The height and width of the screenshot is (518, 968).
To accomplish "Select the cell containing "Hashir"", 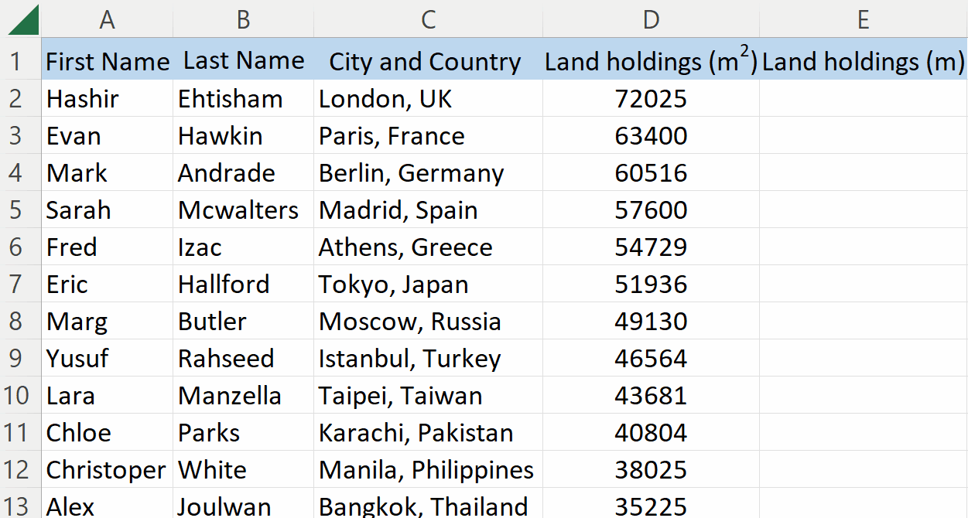I will (108, 98).
